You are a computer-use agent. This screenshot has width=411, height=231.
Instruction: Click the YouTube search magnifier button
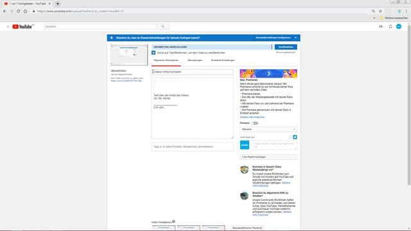[162, 27]
